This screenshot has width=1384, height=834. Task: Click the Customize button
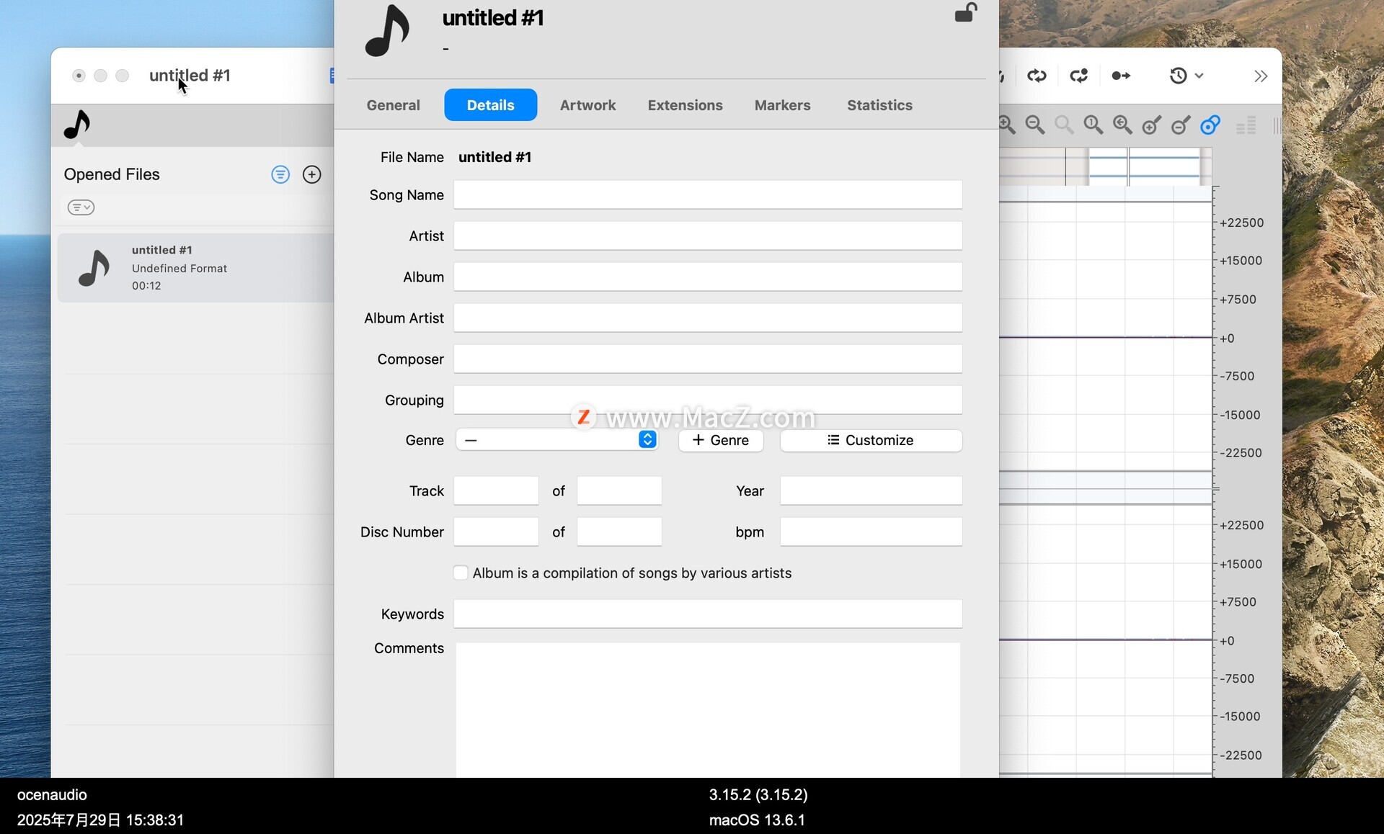coord(871,440)
